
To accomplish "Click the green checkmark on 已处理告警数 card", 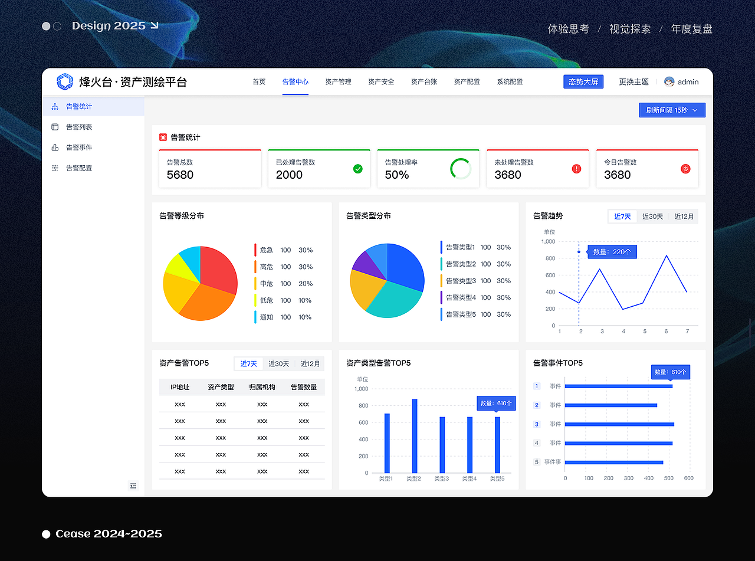I will coord(357,169).
